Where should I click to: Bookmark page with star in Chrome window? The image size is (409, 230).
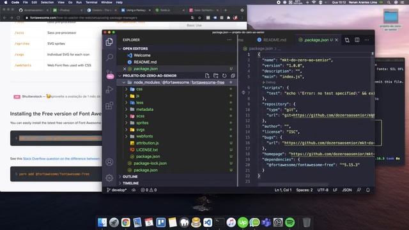tap(199, 18)
